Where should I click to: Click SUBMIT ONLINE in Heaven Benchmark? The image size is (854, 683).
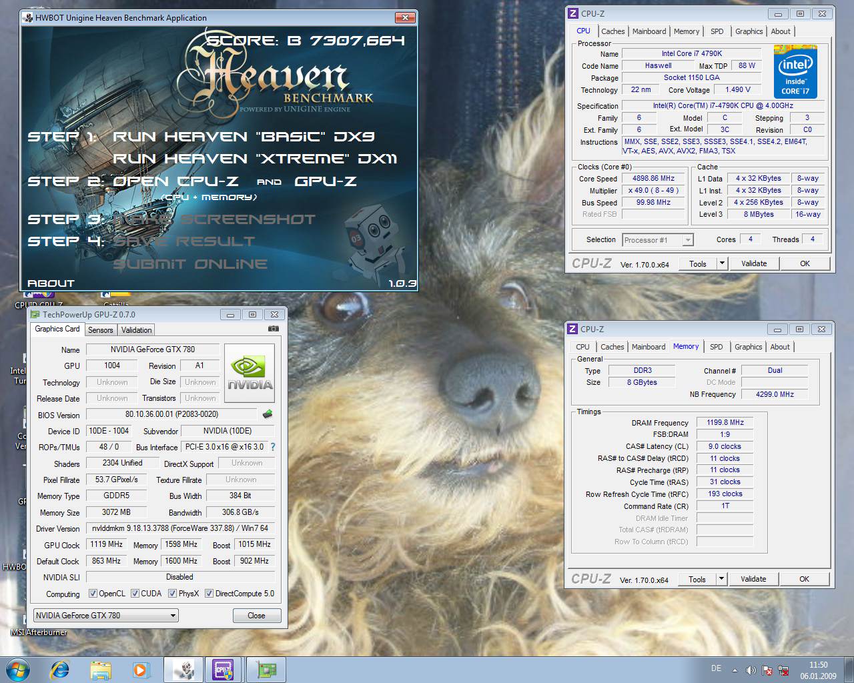pyautogui.click(x=190, y=264)
